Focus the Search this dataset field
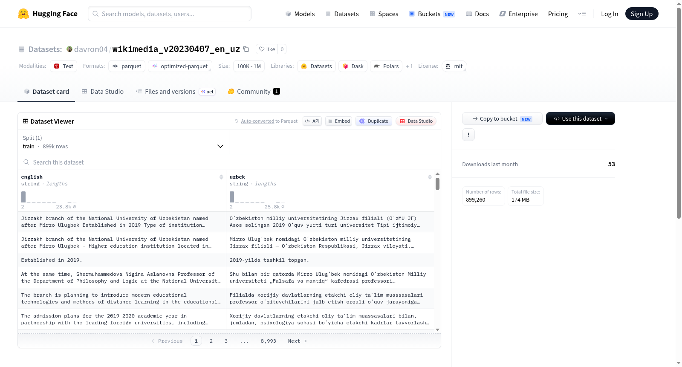Viewport: 682px width, 367px height. click(229, 162)
